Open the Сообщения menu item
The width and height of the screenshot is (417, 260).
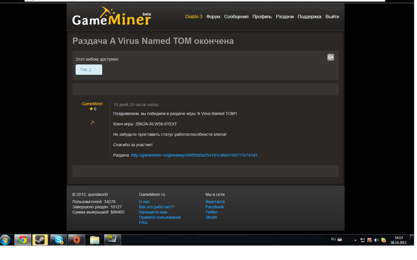236,16
